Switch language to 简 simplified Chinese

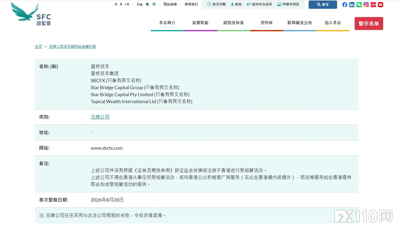(154, 4)
